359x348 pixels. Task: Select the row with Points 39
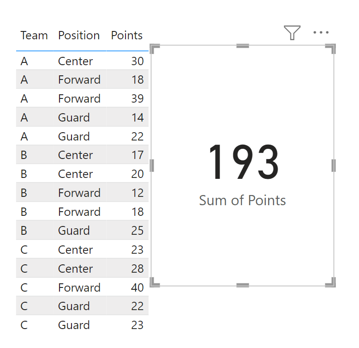point(82,98)
